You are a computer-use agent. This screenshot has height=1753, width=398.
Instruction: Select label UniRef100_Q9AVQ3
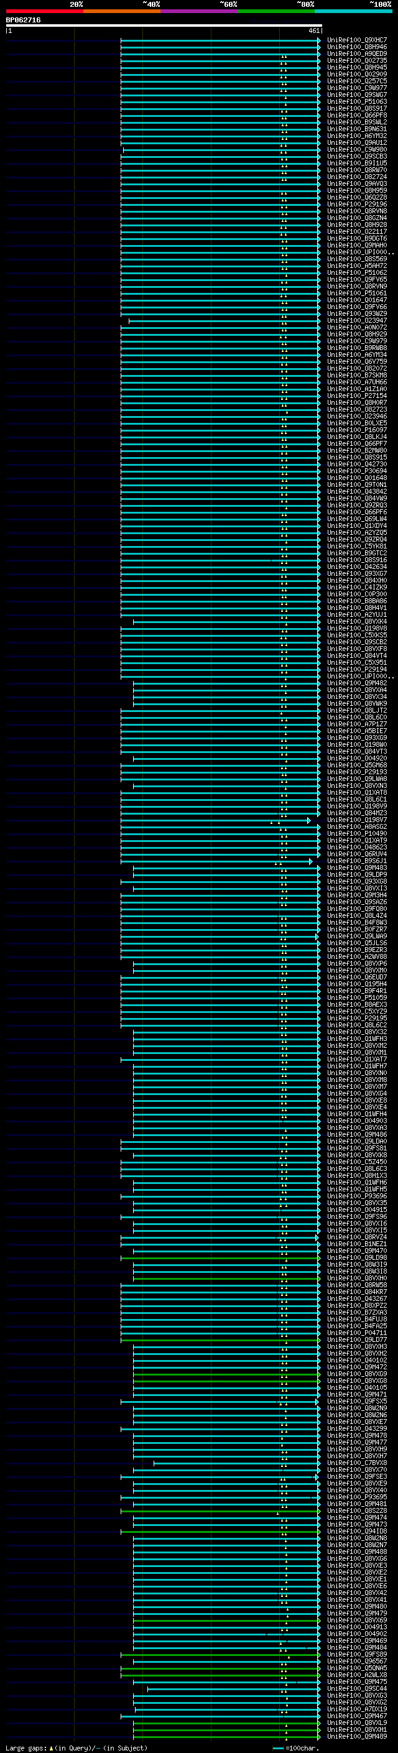pyautogui.click(x=357, y=183)
